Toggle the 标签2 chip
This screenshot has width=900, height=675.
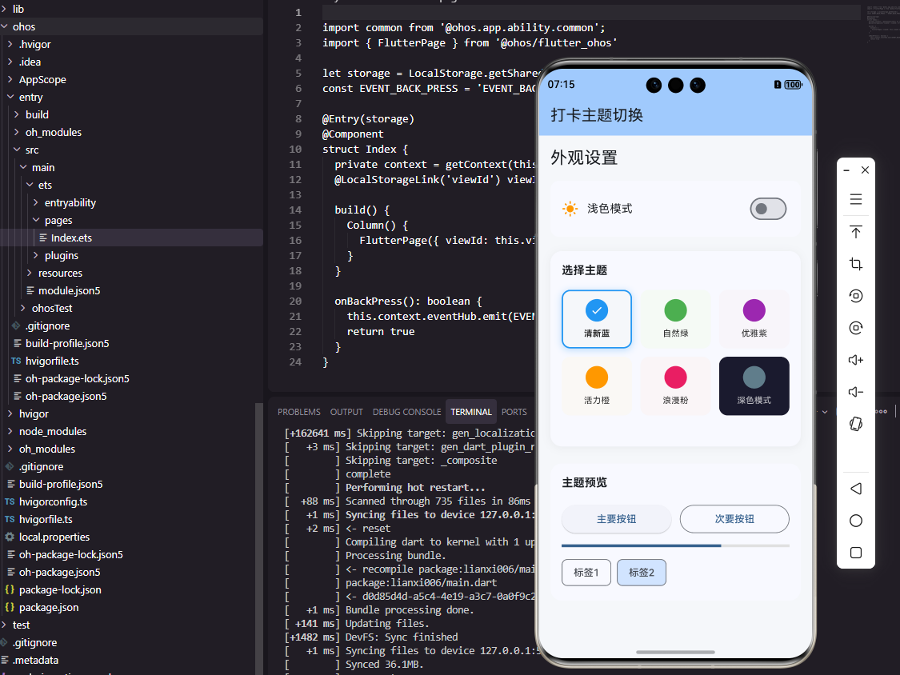pos(641,573)
